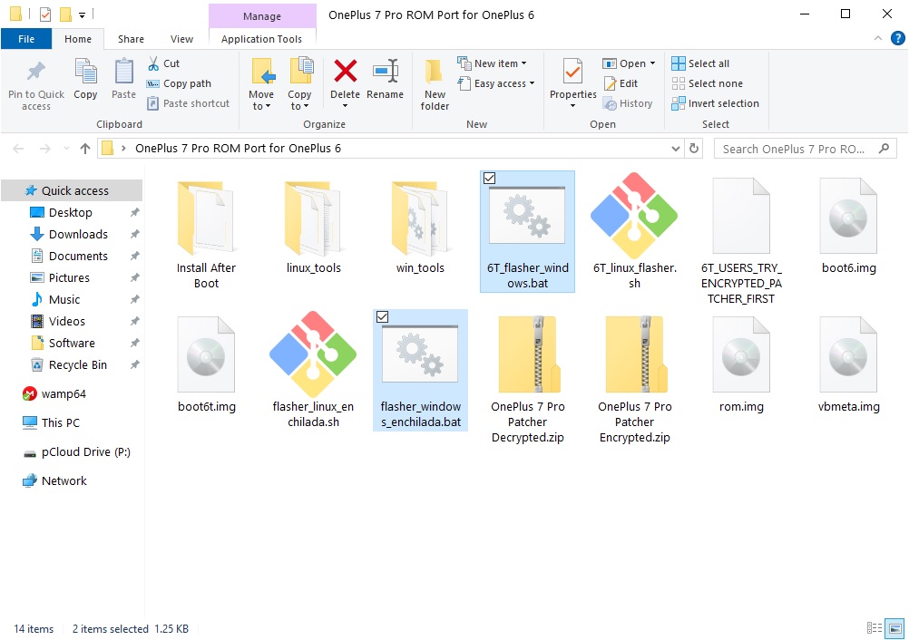909x640 pixels.
Task: Select OnePlus 7 Pro Patcher Encrypted.zip
Action: point(634,379)
